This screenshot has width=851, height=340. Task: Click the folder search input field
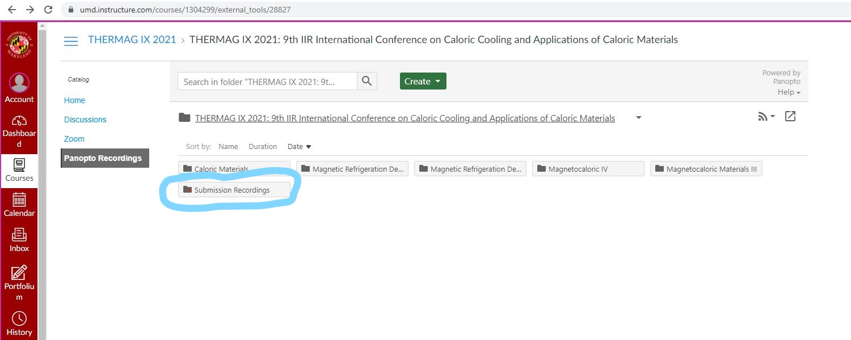[268, 82]
